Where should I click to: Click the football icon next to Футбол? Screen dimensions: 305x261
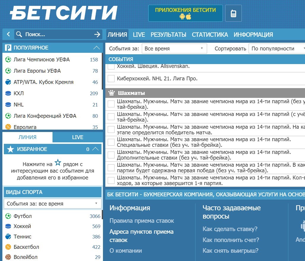pyautogui.click(x=8, y=216)
